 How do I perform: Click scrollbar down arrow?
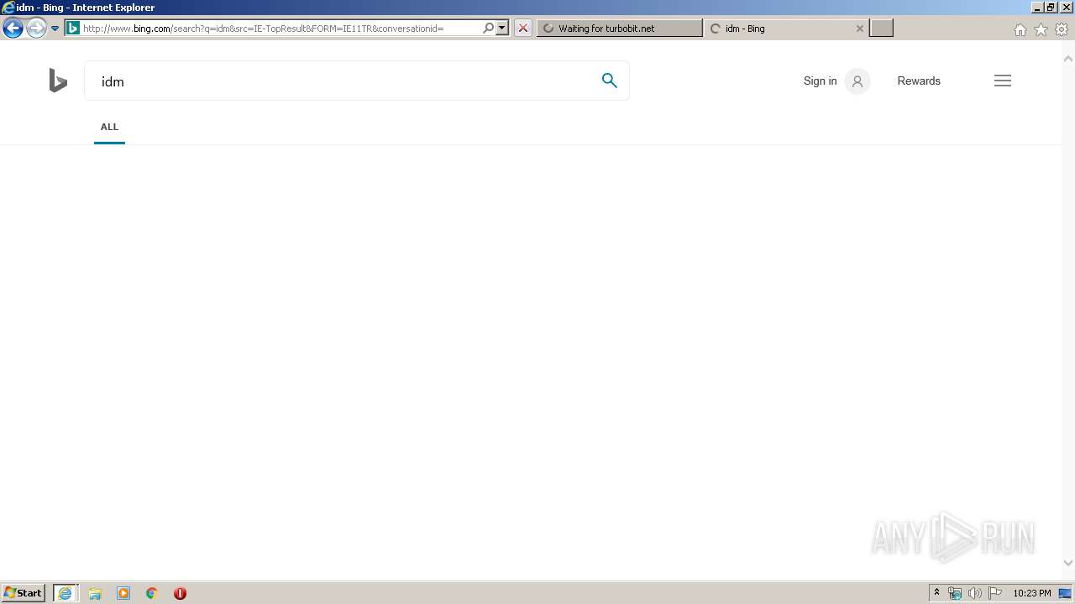1068,564
